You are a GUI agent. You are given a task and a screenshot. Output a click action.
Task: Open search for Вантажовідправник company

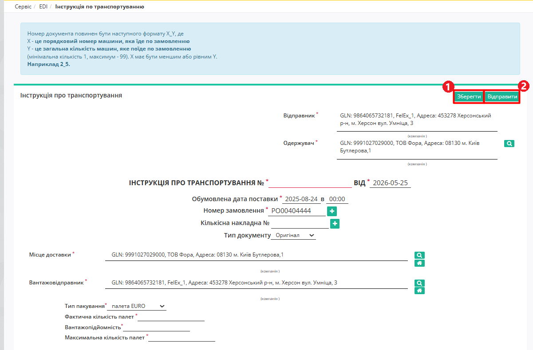(x=419, y=283)
